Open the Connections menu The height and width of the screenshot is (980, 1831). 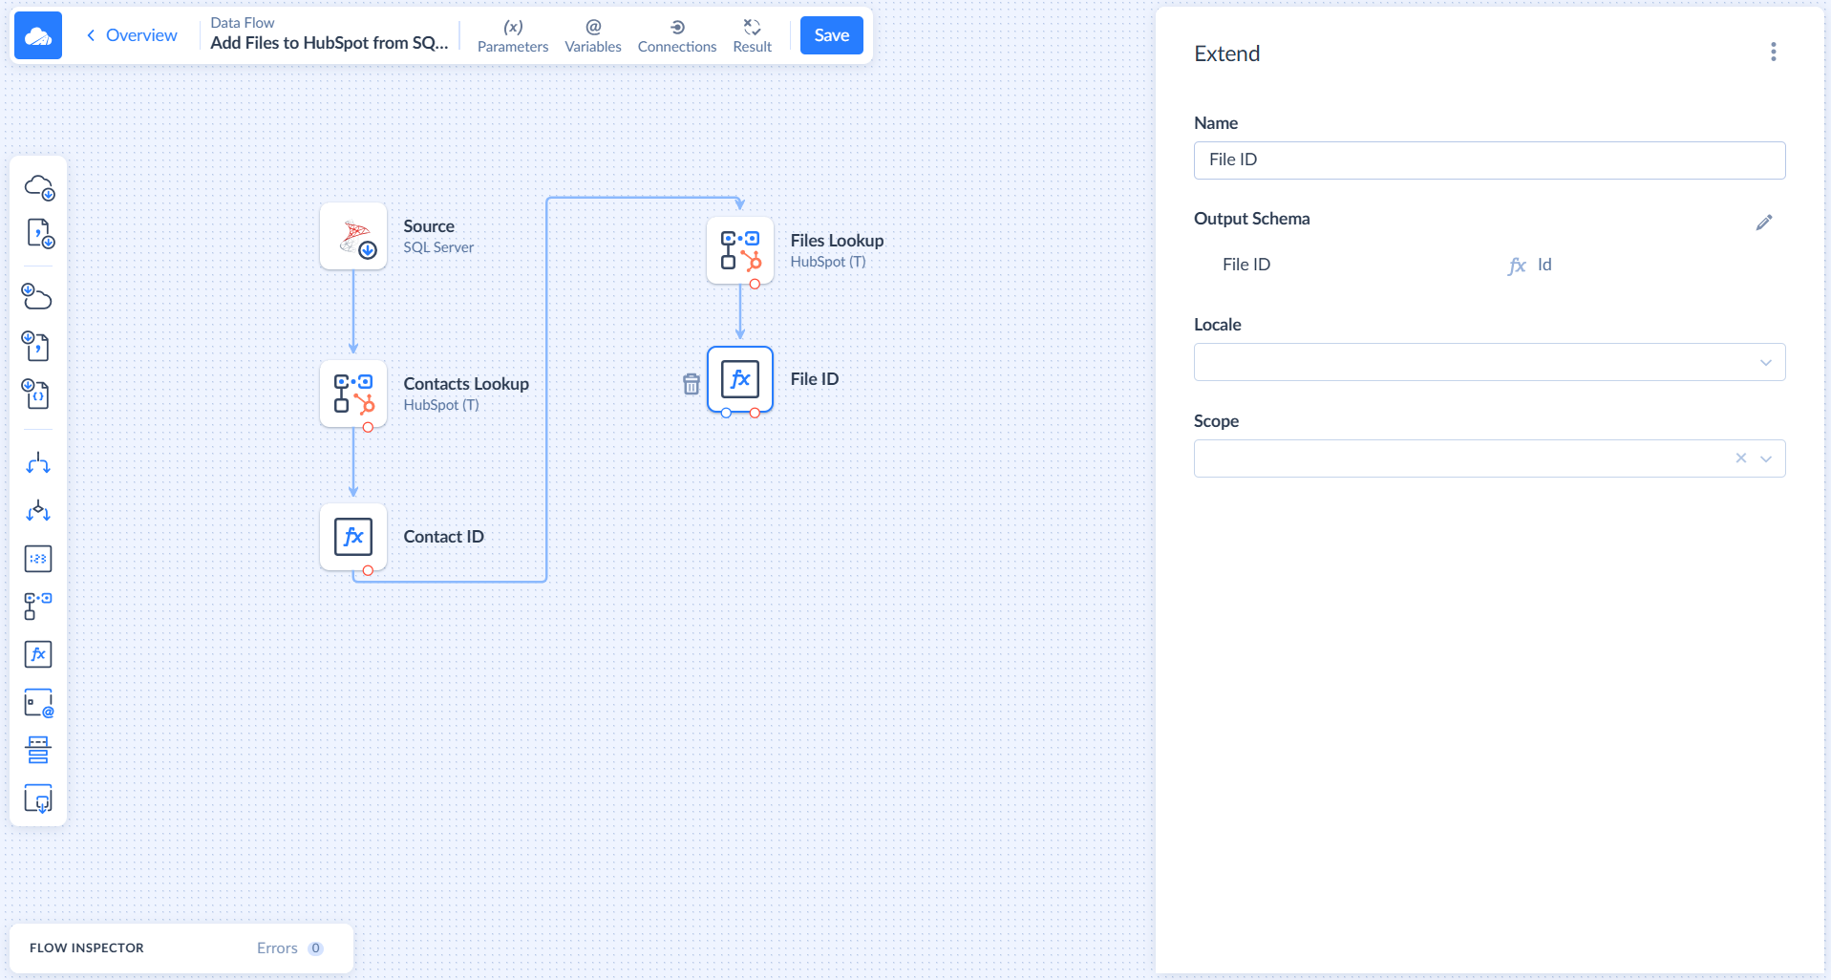pos(676,36)
